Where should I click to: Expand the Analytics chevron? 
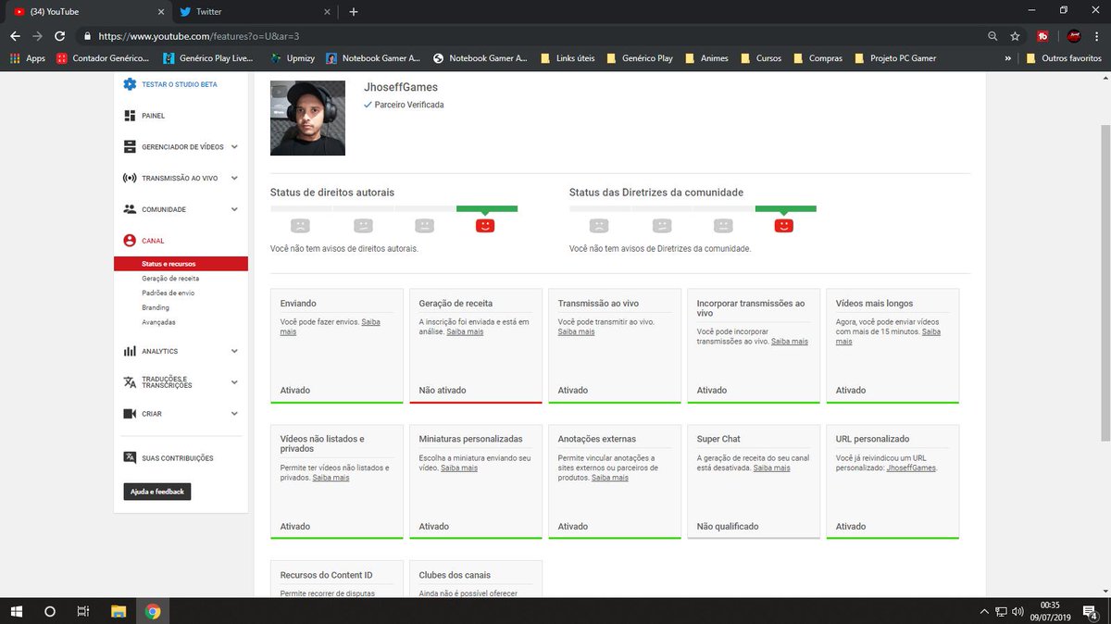click(x=234, y=351)
